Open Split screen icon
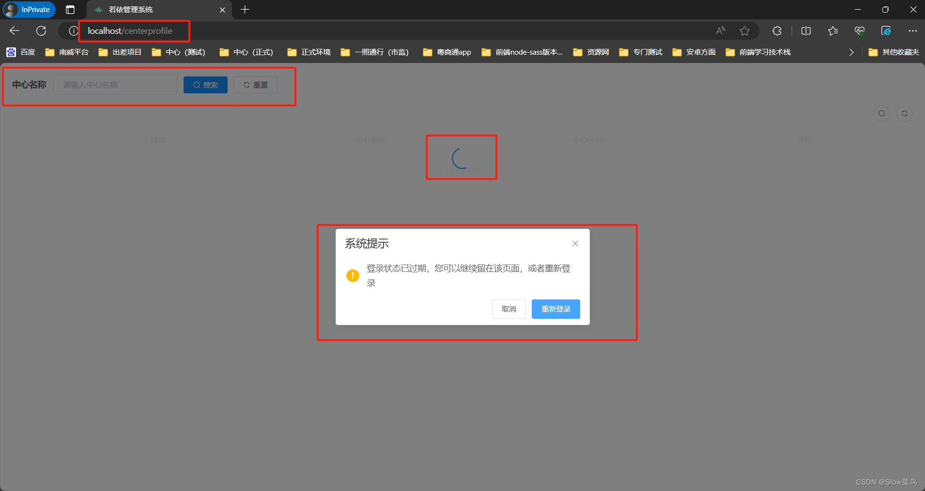This screenshot has width=925, height=491. [x=806, y=31]
